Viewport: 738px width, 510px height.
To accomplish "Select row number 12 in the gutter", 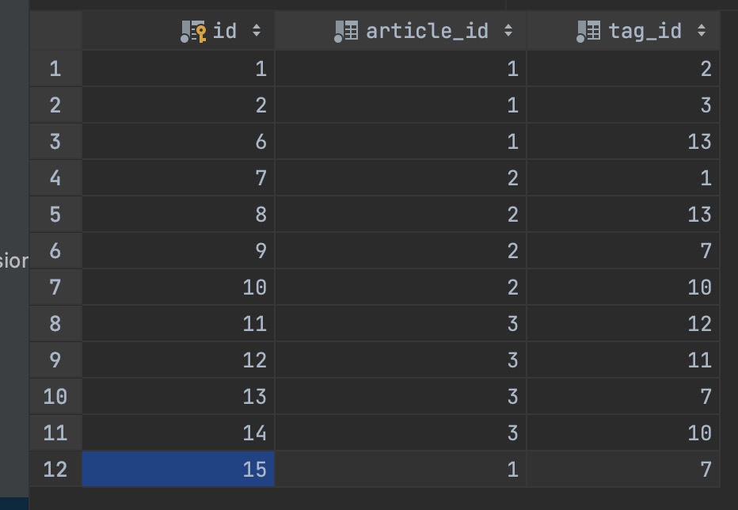I will 55,470.
